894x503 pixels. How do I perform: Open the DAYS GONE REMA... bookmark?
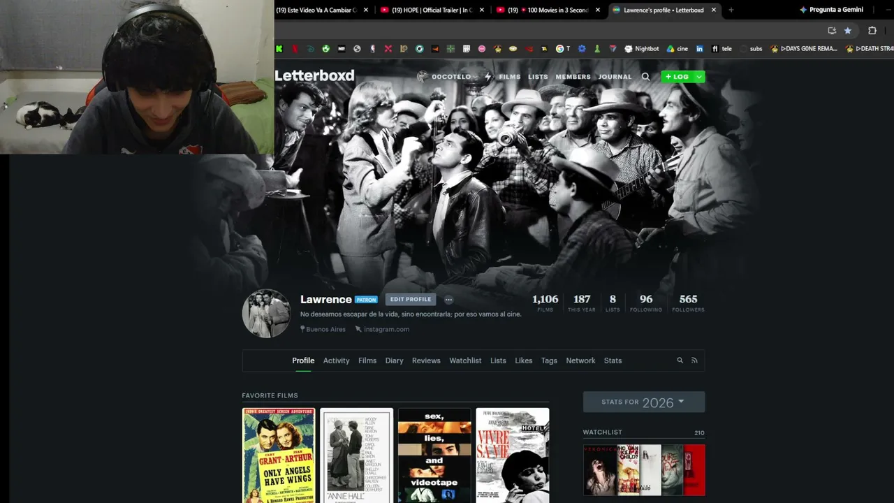coord(803,49)
